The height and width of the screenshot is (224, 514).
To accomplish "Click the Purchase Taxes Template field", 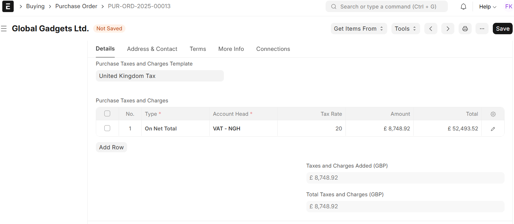I will pos(160,76).
